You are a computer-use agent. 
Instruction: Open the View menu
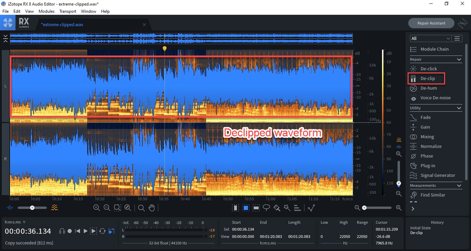[29, 11]
